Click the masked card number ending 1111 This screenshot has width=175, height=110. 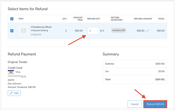[x=17, y=76]
